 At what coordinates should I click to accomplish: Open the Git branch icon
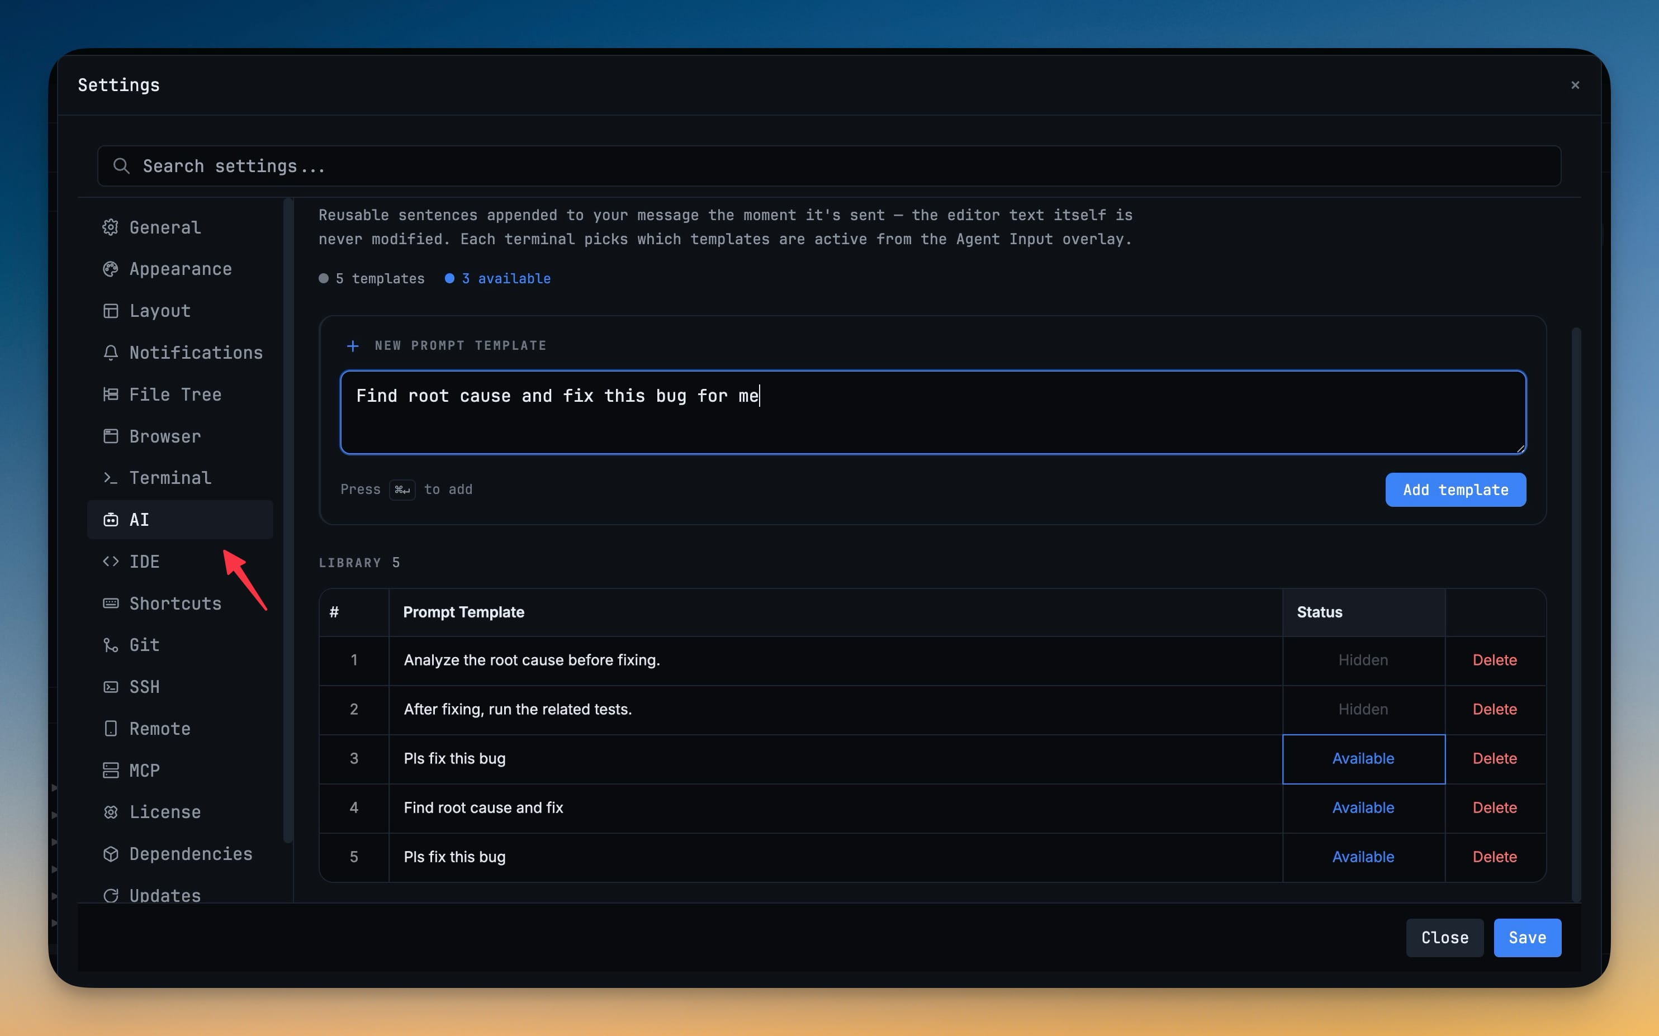pyautogui.click(x=110, y=645)
